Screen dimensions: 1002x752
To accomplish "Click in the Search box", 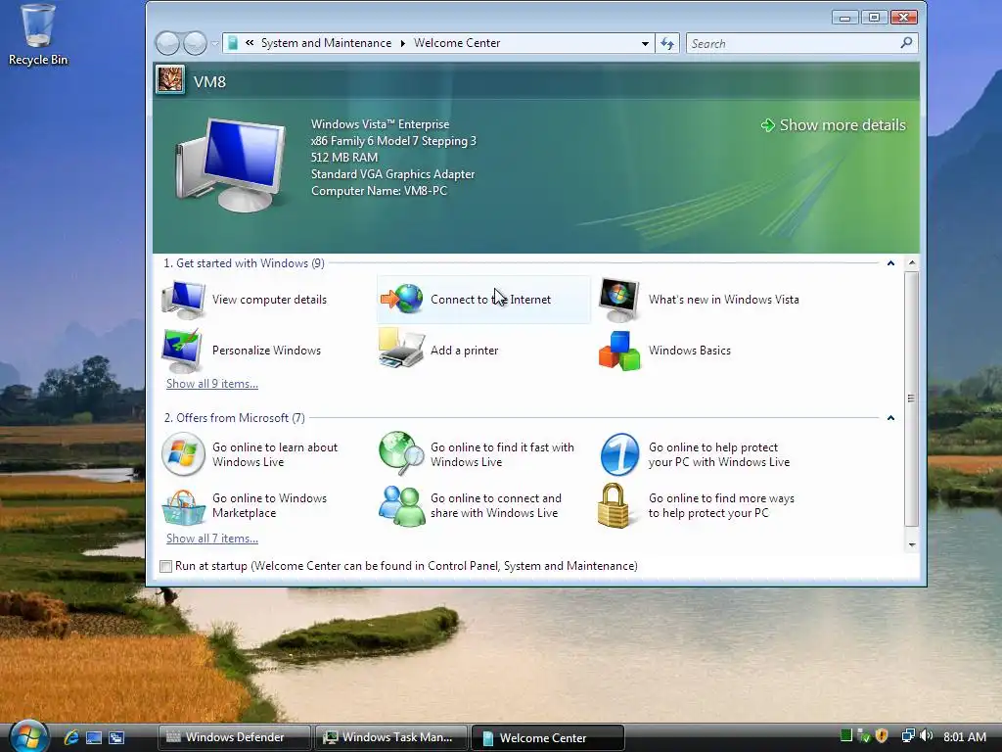I will point(793,43).
